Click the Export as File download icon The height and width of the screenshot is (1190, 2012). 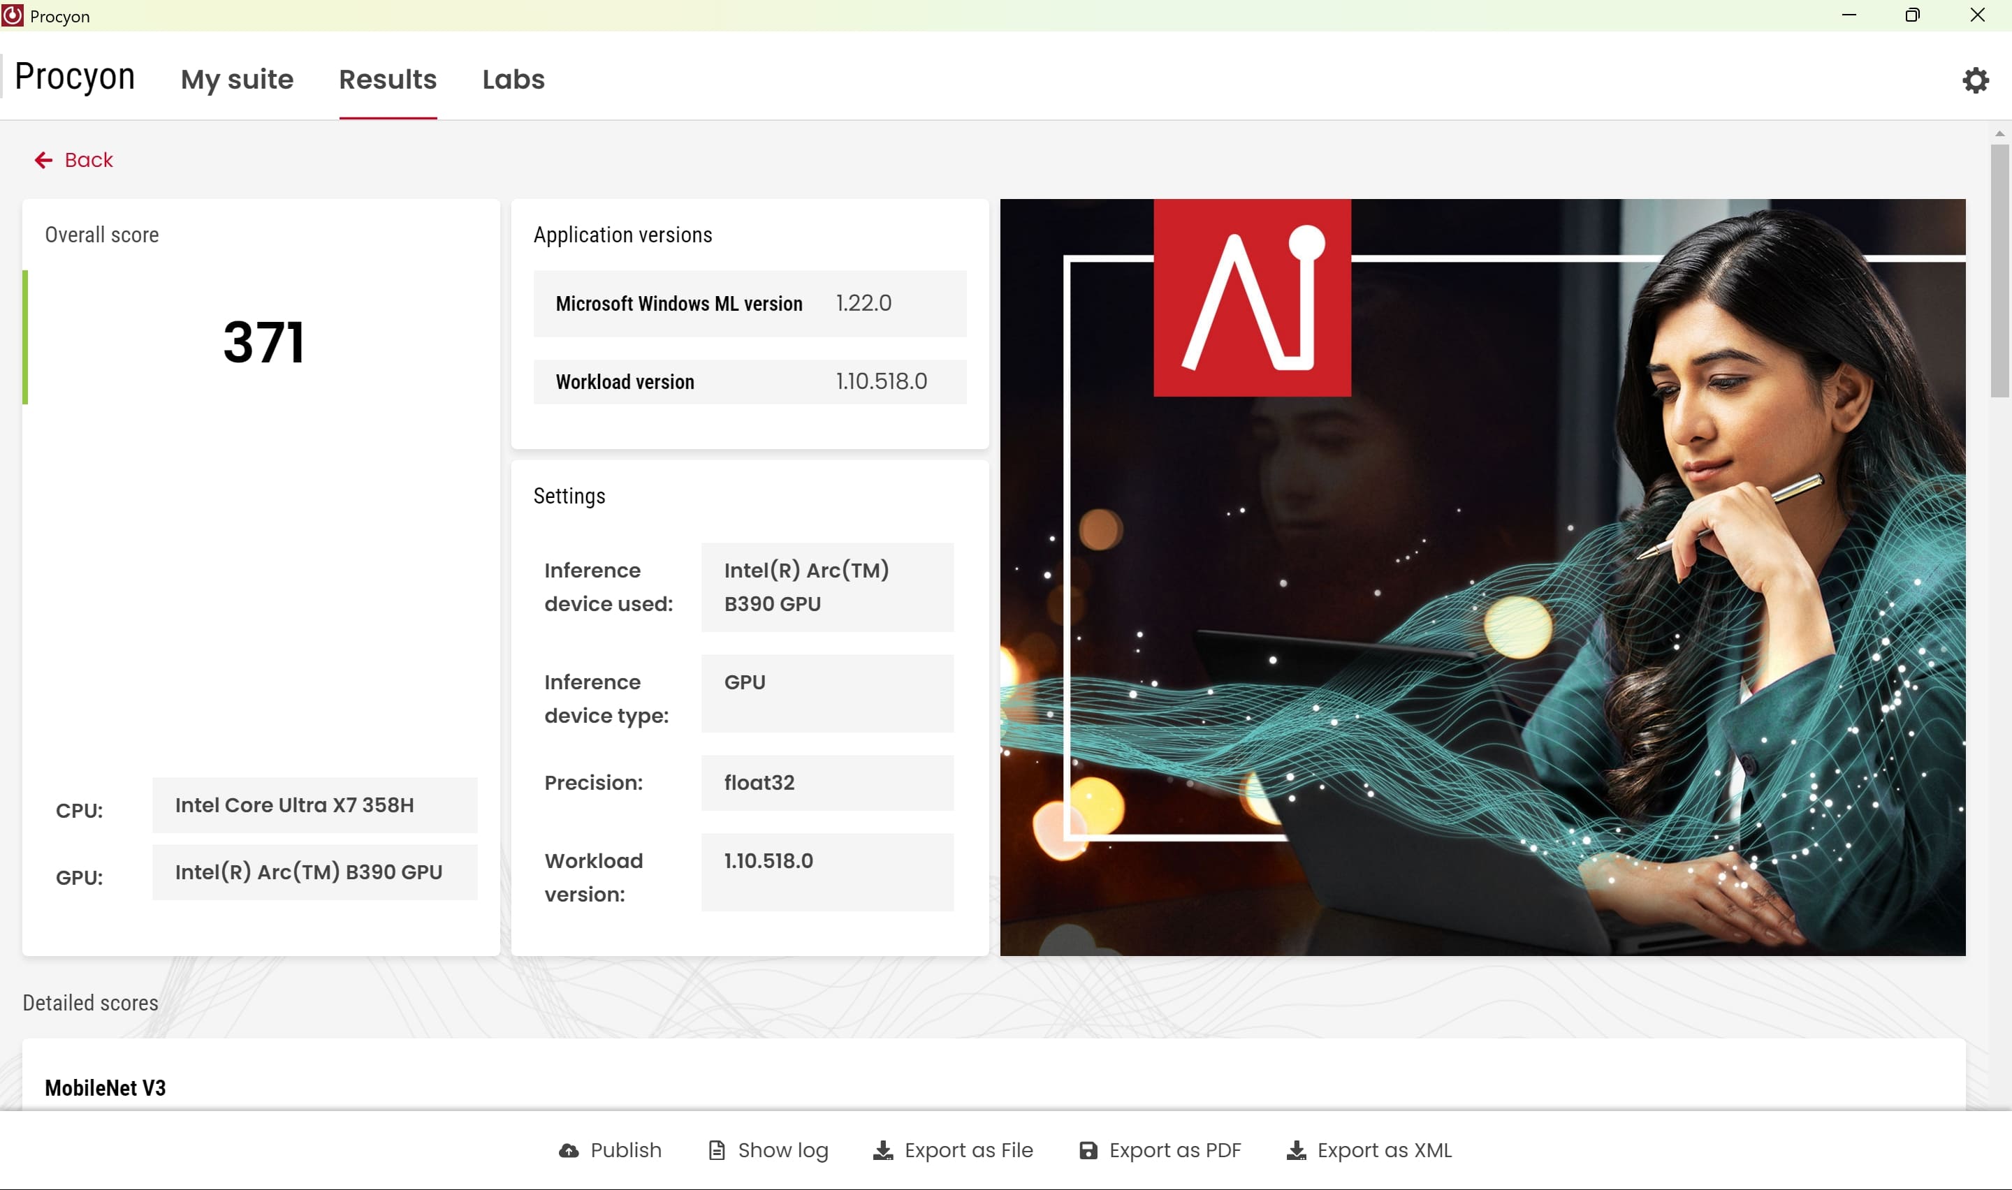(883, 1151)
